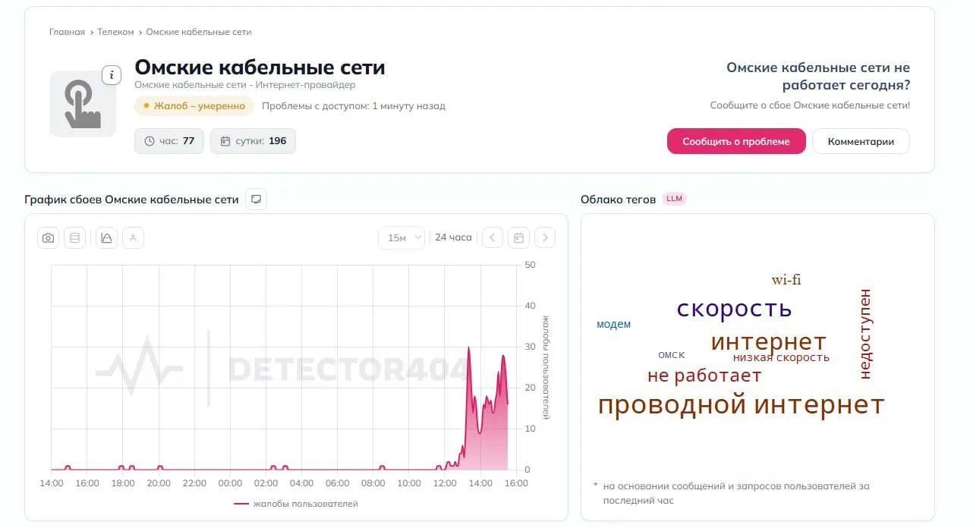Image resolution: width=970 pixels, height=528 pixels.
Task: Select tag скорость in cloud
Action: [x=734, y=309]
